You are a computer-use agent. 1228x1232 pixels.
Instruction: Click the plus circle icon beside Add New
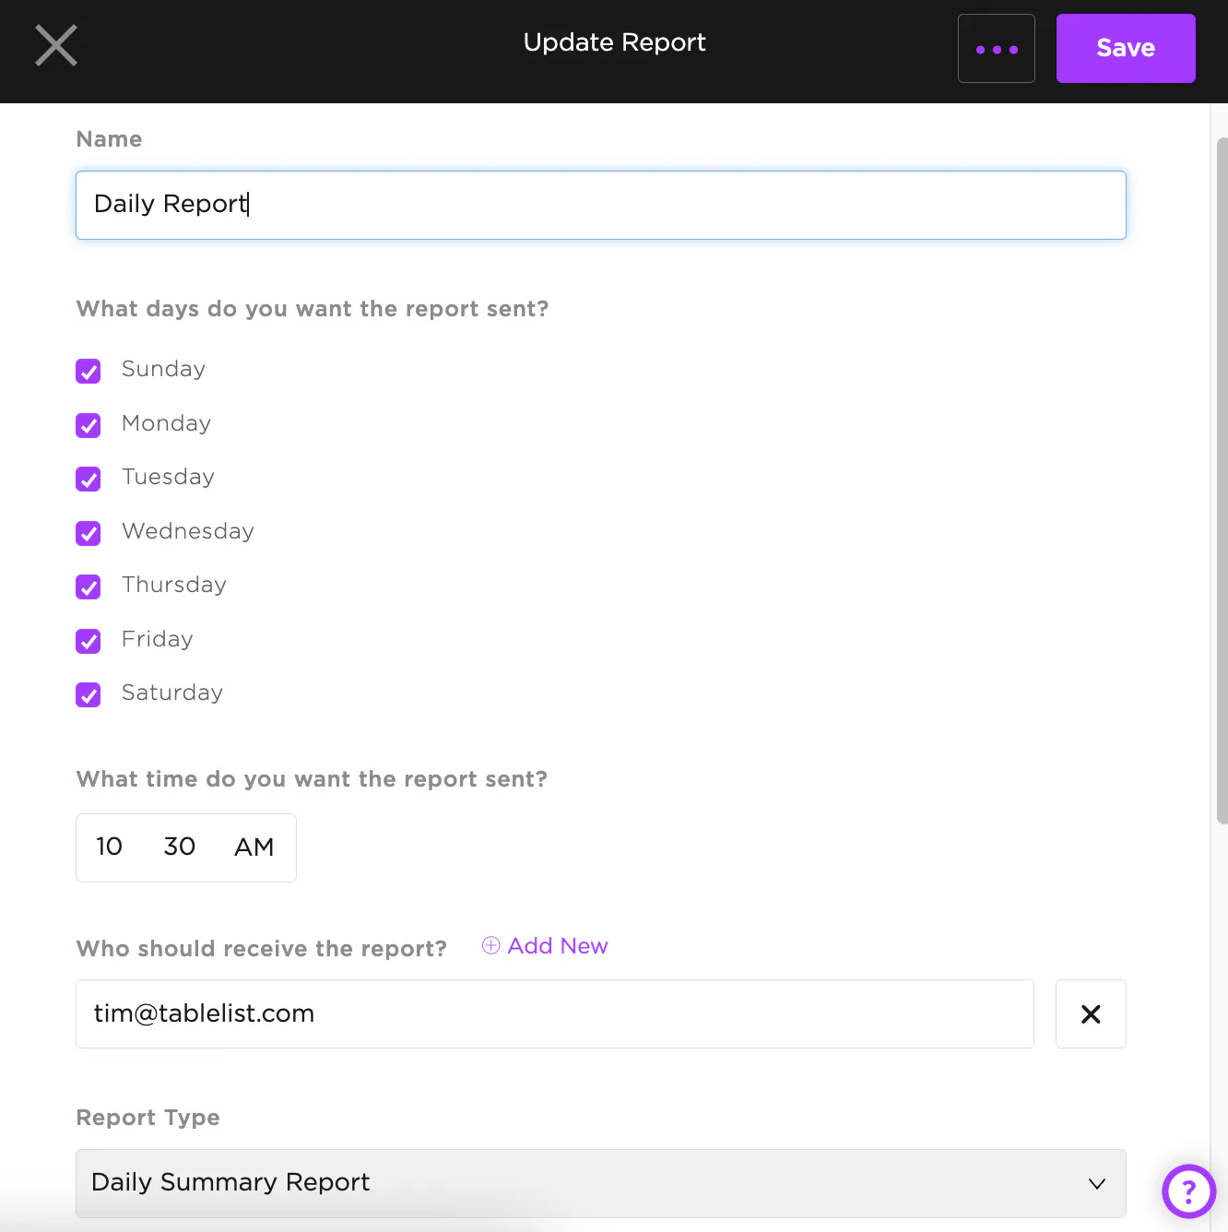[491, 946]
